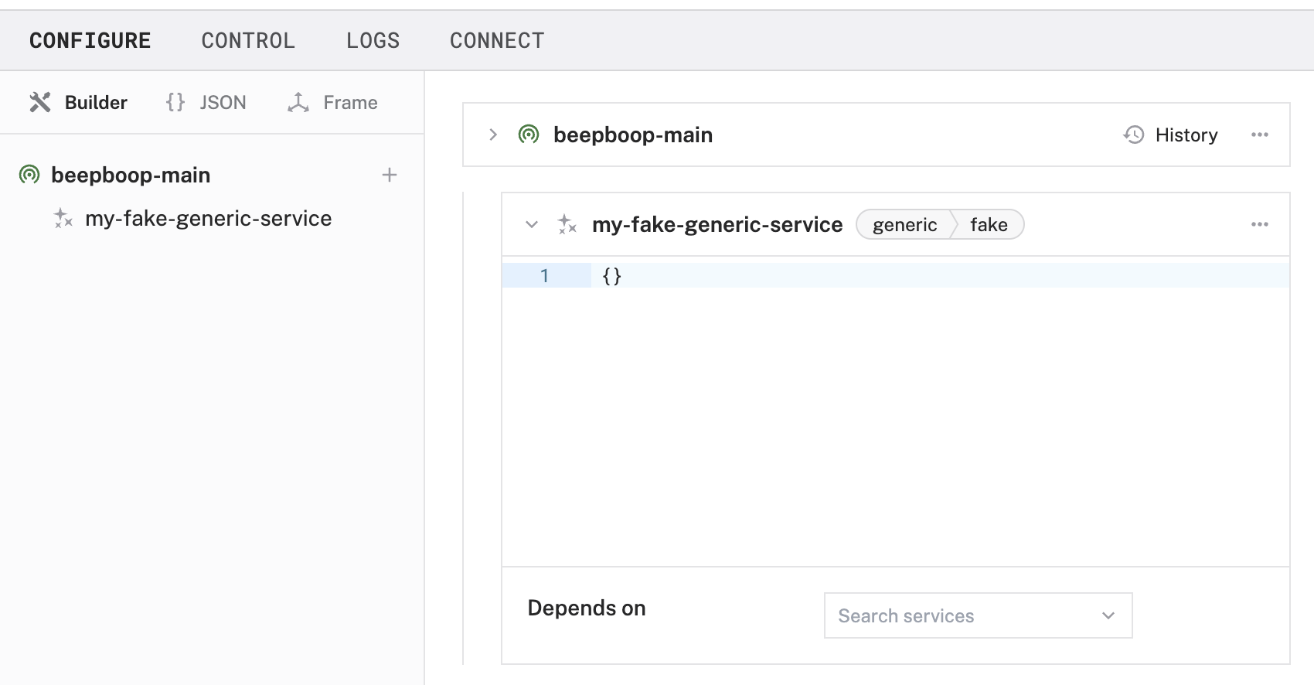Click line 1 of the JSON editor
1314x685 pixels.
[x=928, y=276]
